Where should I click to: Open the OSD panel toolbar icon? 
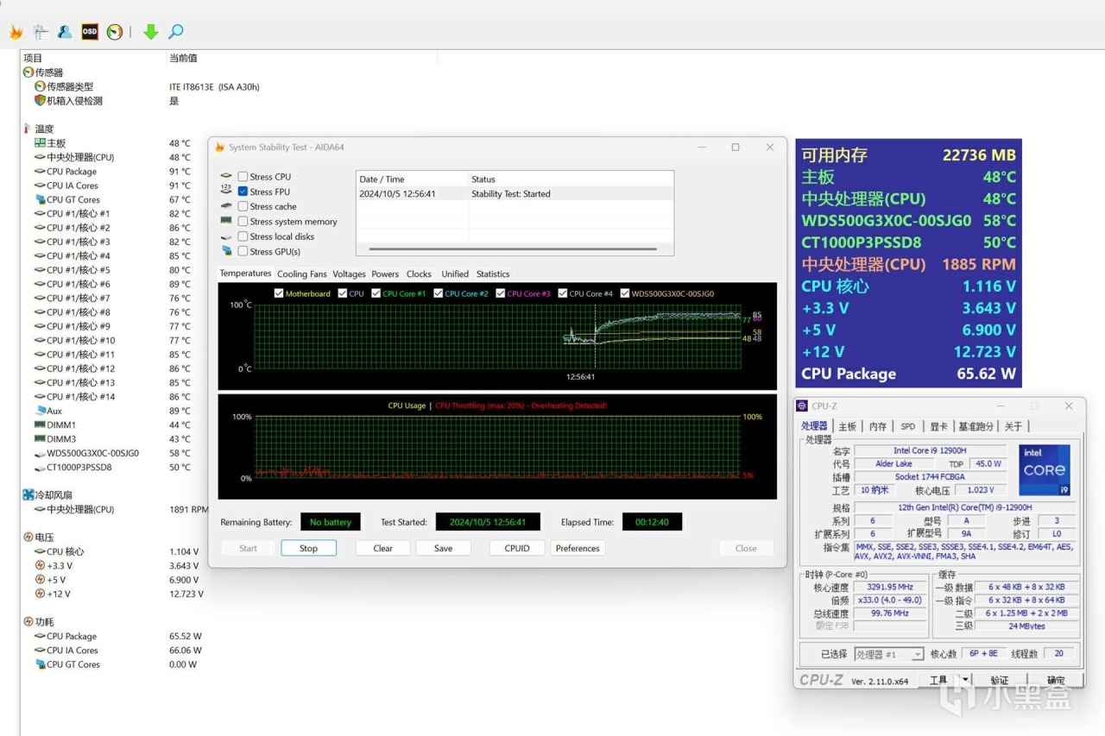(x=90, y=32)
